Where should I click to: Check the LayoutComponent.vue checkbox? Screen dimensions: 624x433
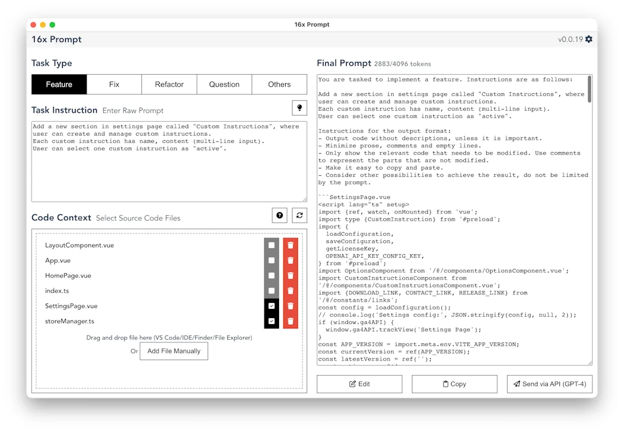coord(271,245)
